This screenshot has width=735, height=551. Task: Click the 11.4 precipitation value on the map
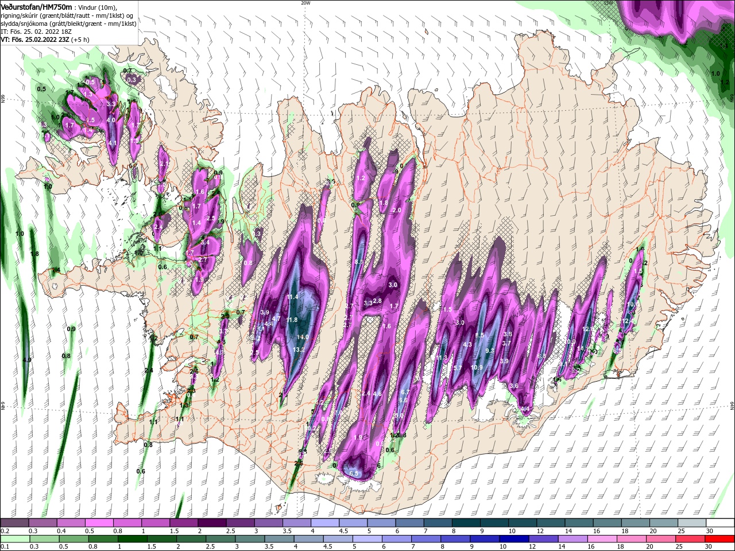293,297
